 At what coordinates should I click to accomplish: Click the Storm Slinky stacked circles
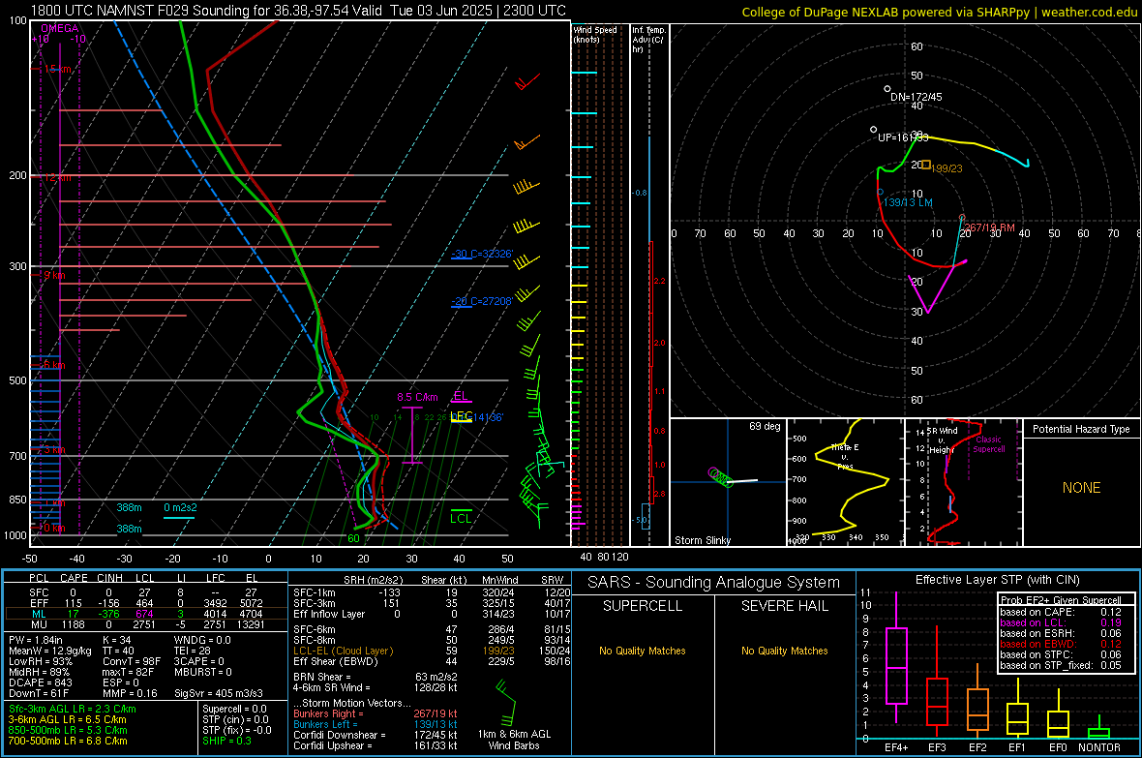tap(720, 477)
